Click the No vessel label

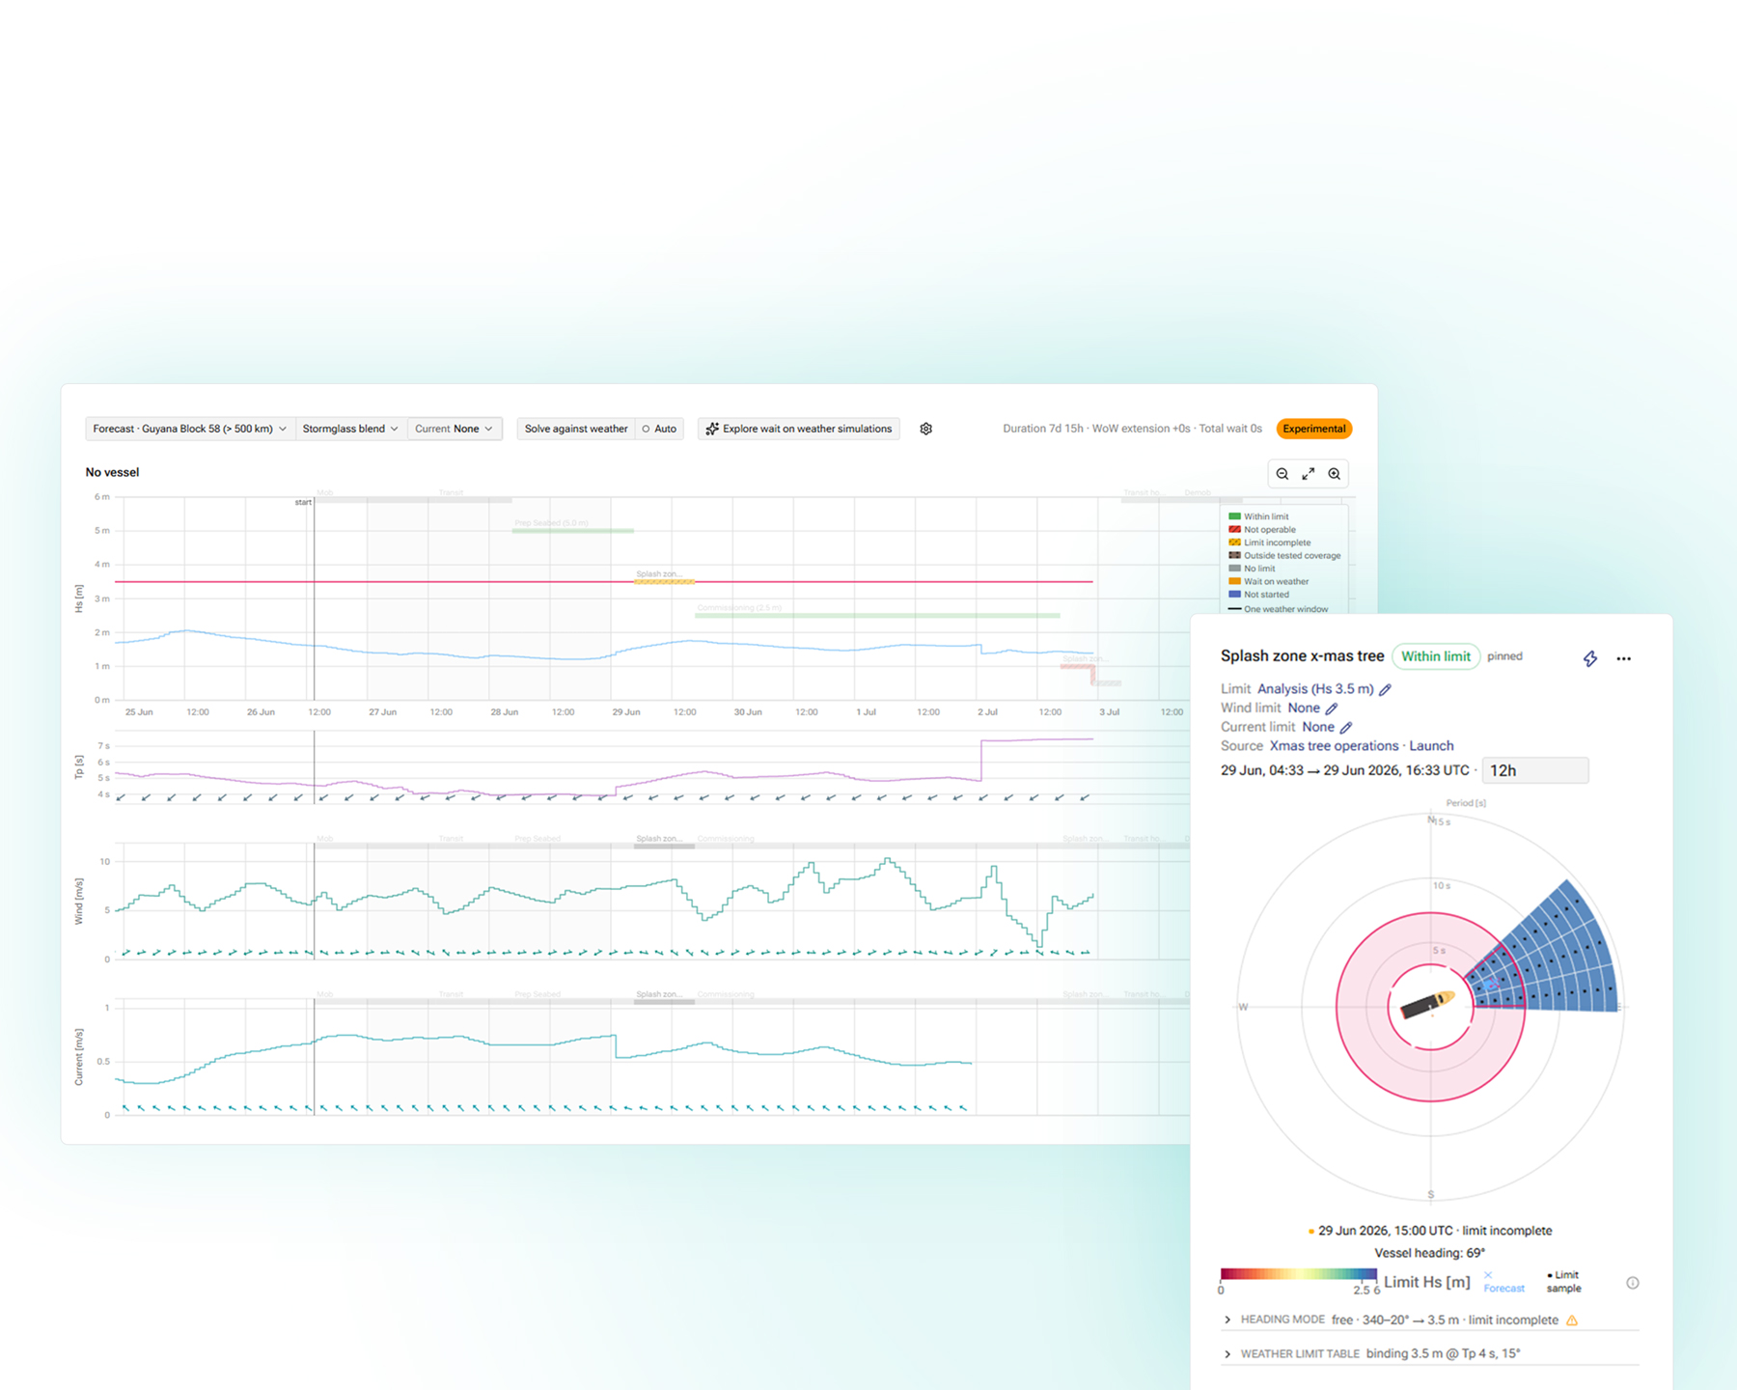click(112, 472)
